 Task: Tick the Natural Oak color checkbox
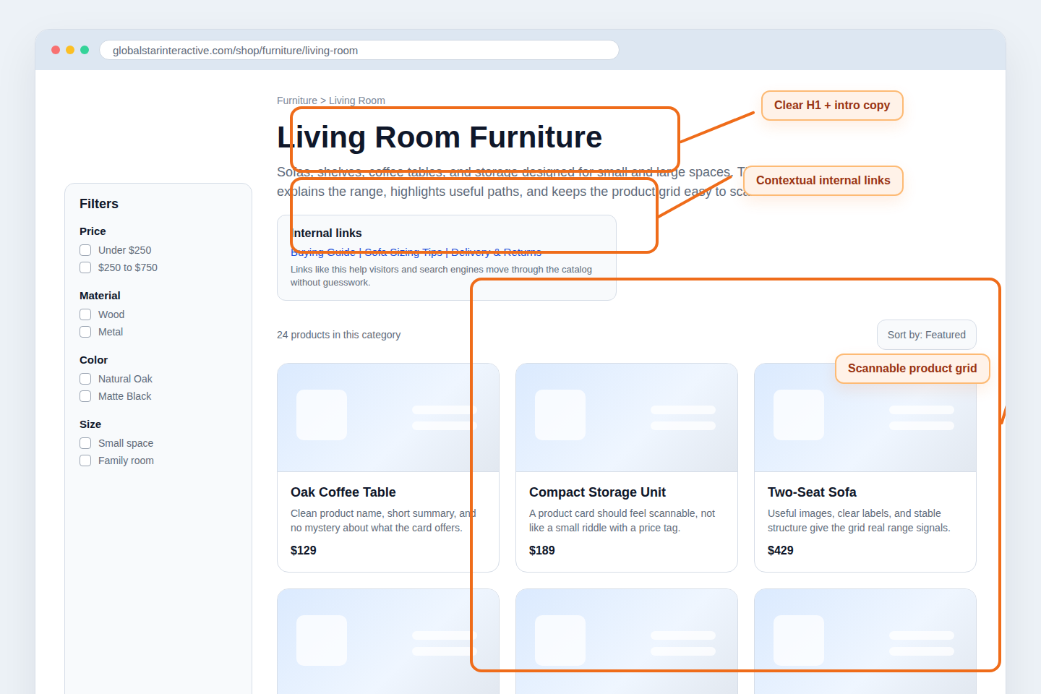pos(85,379)
